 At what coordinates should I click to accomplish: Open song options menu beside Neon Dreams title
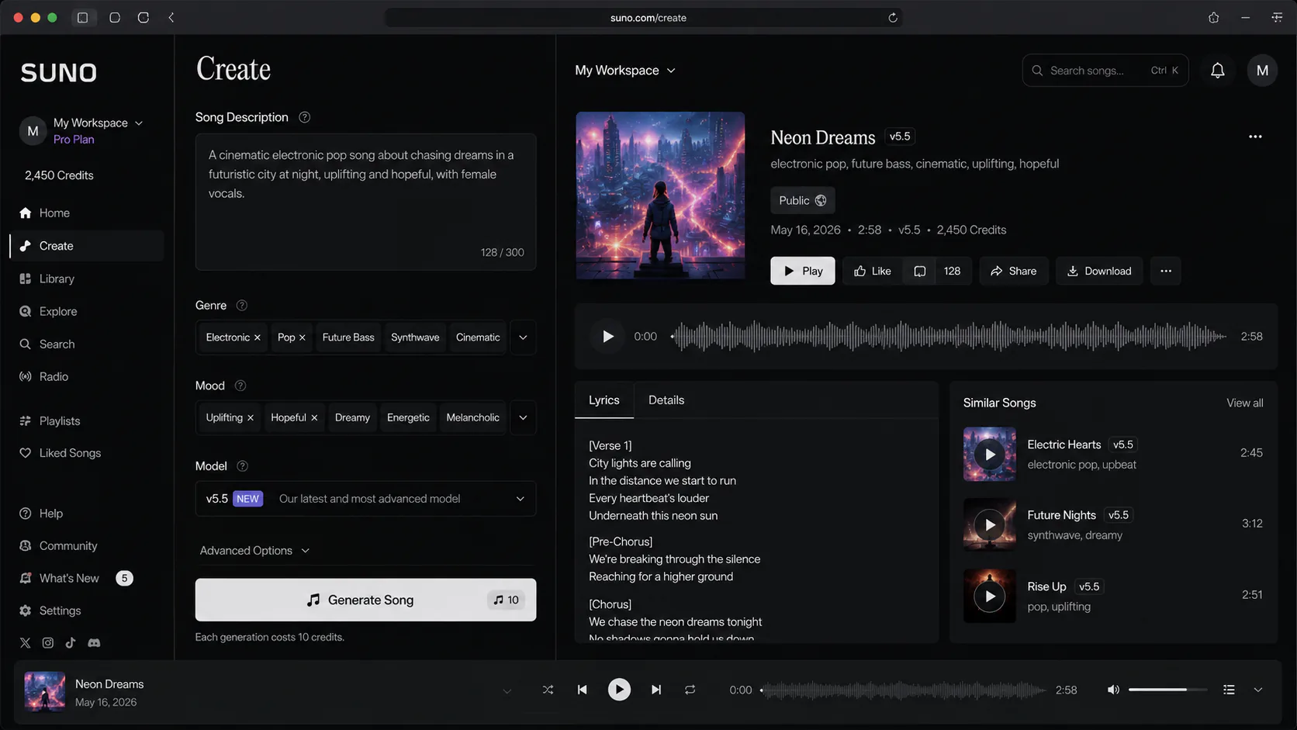1255,137
